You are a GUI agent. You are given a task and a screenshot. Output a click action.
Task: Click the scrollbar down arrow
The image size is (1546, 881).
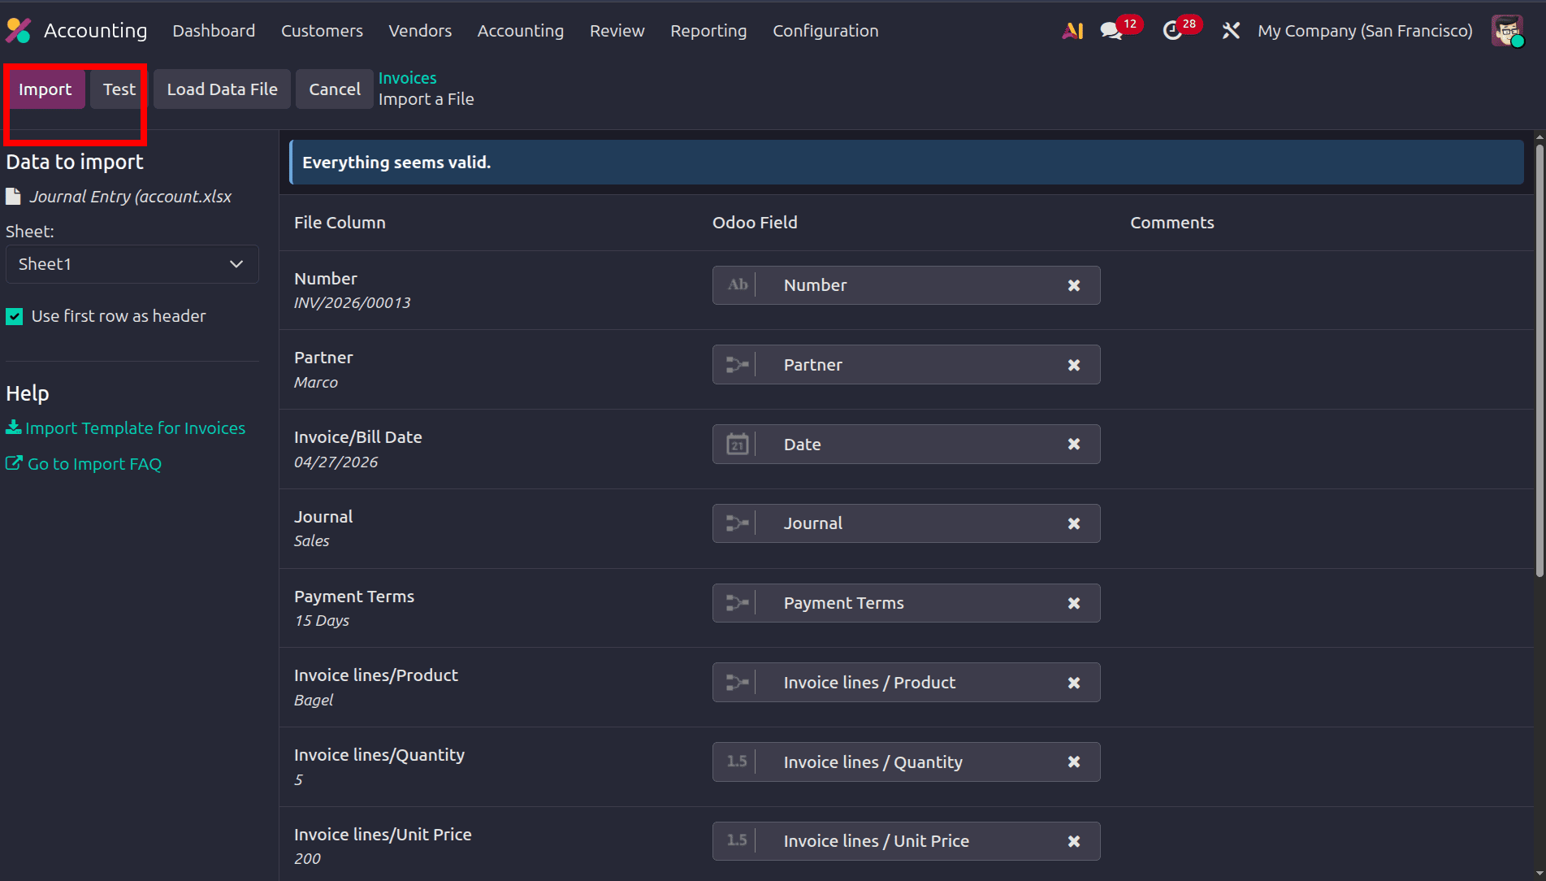point(1539,874)
